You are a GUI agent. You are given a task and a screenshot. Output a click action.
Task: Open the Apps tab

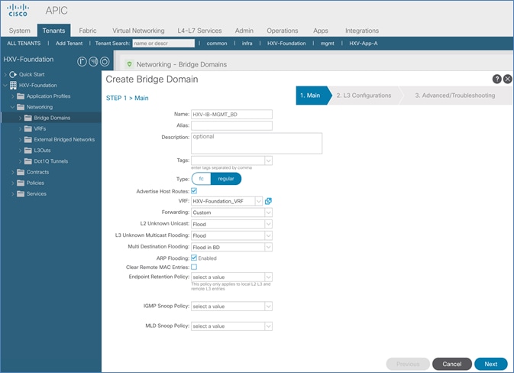pos(321,31)
